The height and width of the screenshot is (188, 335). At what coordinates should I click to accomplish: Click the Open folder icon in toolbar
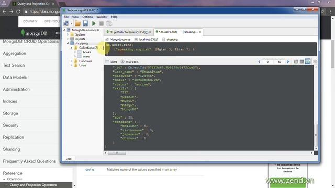[x=78, y=23]
